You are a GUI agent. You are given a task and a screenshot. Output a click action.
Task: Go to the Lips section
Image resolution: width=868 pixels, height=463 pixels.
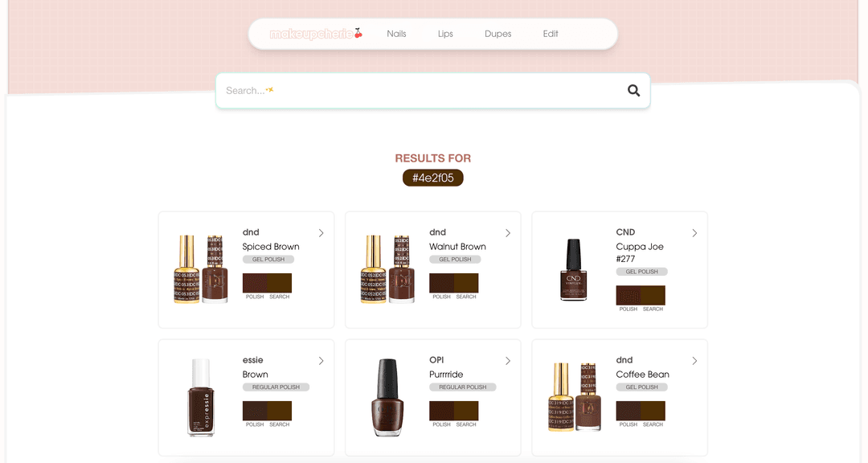[x=445, y=34]
